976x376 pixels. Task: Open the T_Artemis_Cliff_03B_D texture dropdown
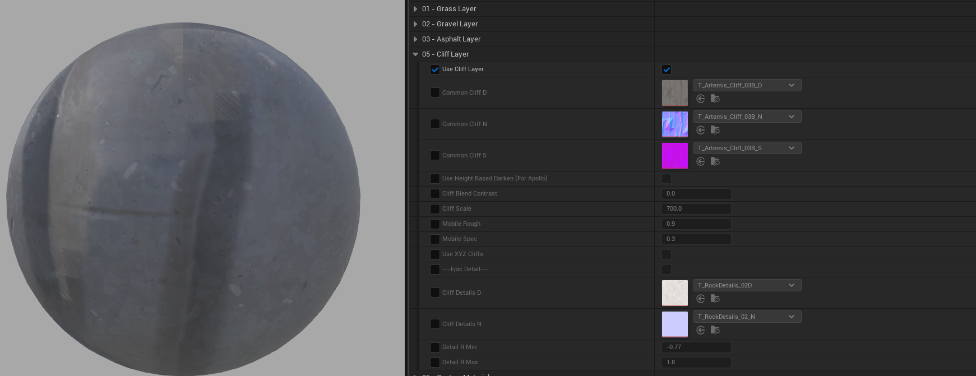click(x=747, y=85)
